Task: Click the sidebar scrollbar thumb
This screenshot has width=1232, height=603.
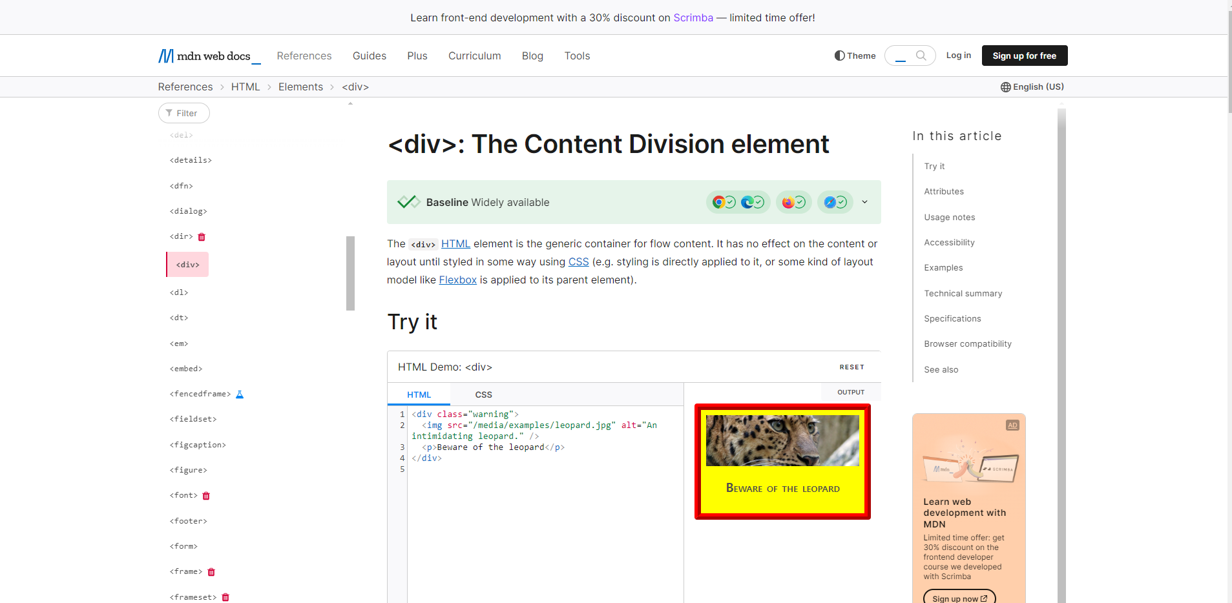Action: 350,273
